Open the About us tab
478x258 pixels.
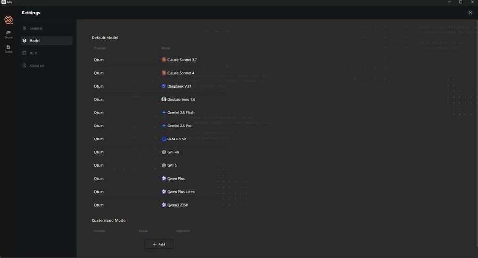pyautogui.click(x=47, y=66)
